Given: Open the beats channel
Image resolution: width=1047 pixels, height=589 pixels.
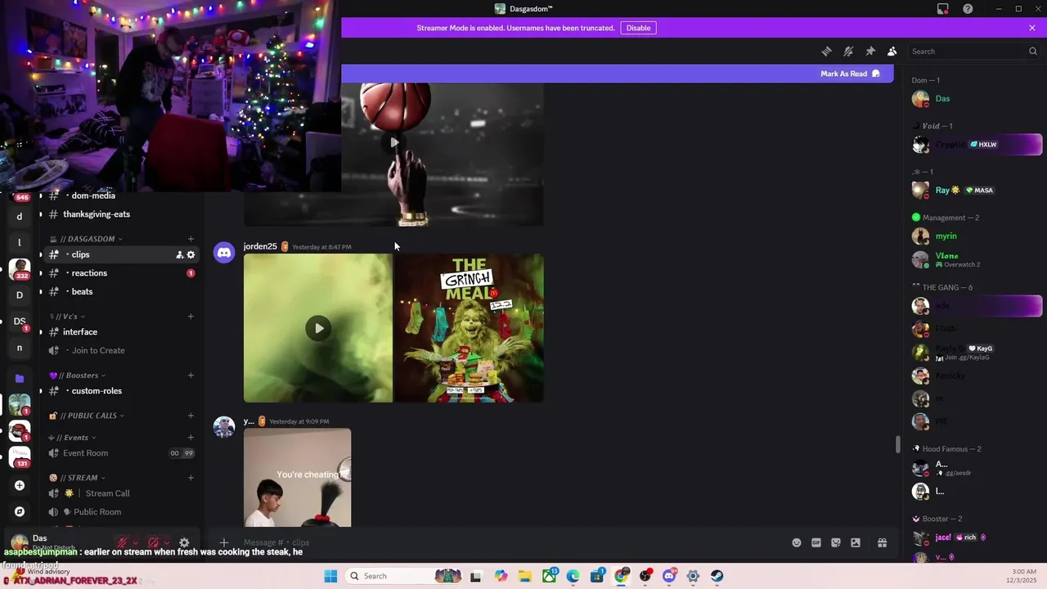Looking at the screenshot, I should (82, 291).
